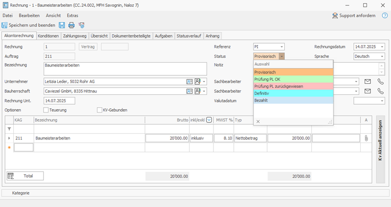Open the help question mark icon

click(x=385, y=16)
